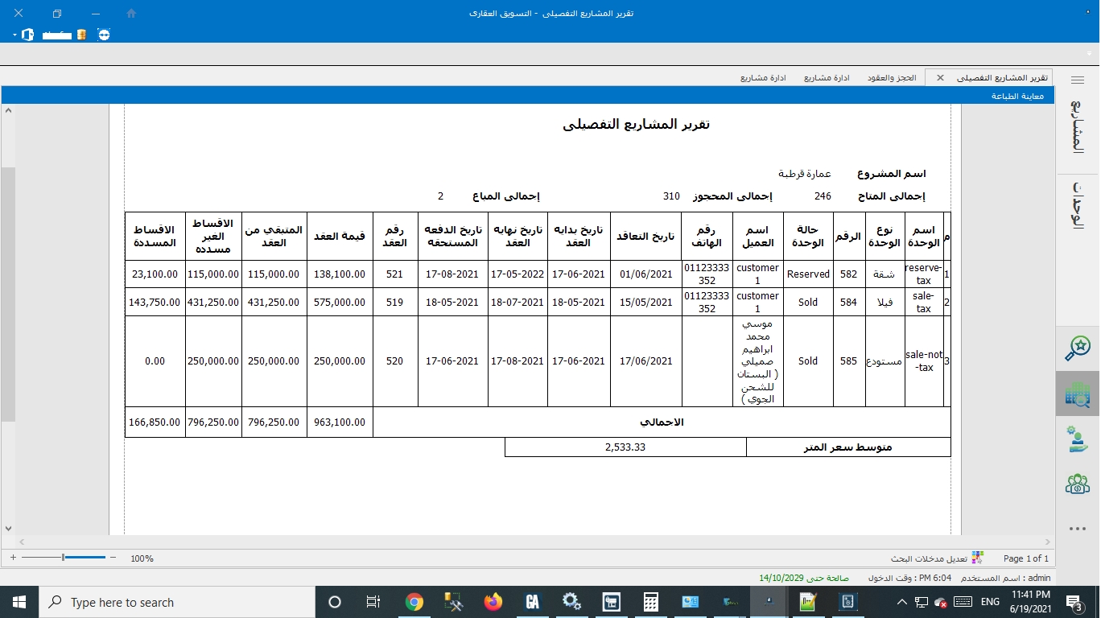Image resolution: width=1101 pixels, height=618 pixels.
Task: Click the zoom-out minus button
Action: tap(113, 558)
